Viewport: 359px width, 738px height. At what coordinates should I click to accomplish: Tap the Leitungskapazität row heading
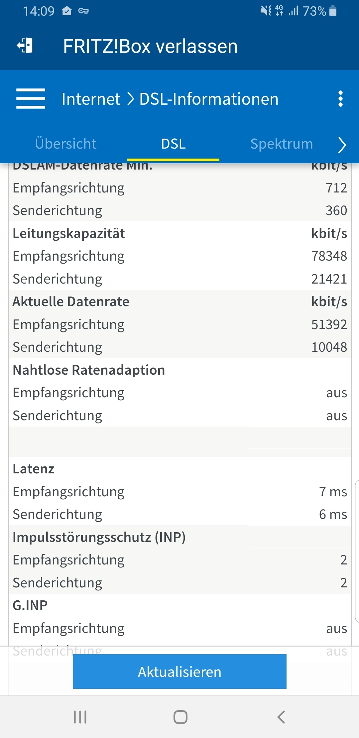coord(69,233)
